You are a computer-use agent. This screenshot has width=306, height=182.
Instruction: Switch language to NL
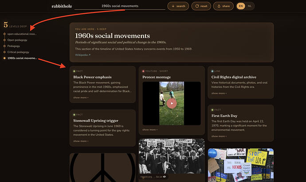[249, 6]
